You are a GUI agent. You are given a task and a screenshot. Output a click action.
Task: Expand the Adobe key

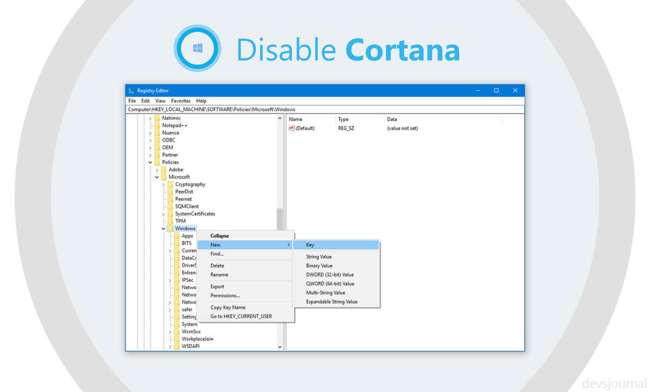[157, 169]
